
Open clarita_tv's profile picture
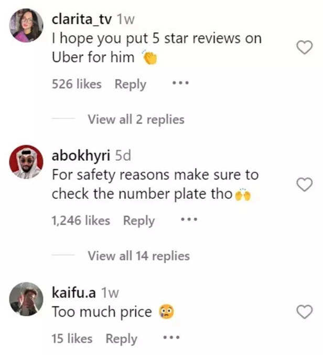[x=26, y=25]
